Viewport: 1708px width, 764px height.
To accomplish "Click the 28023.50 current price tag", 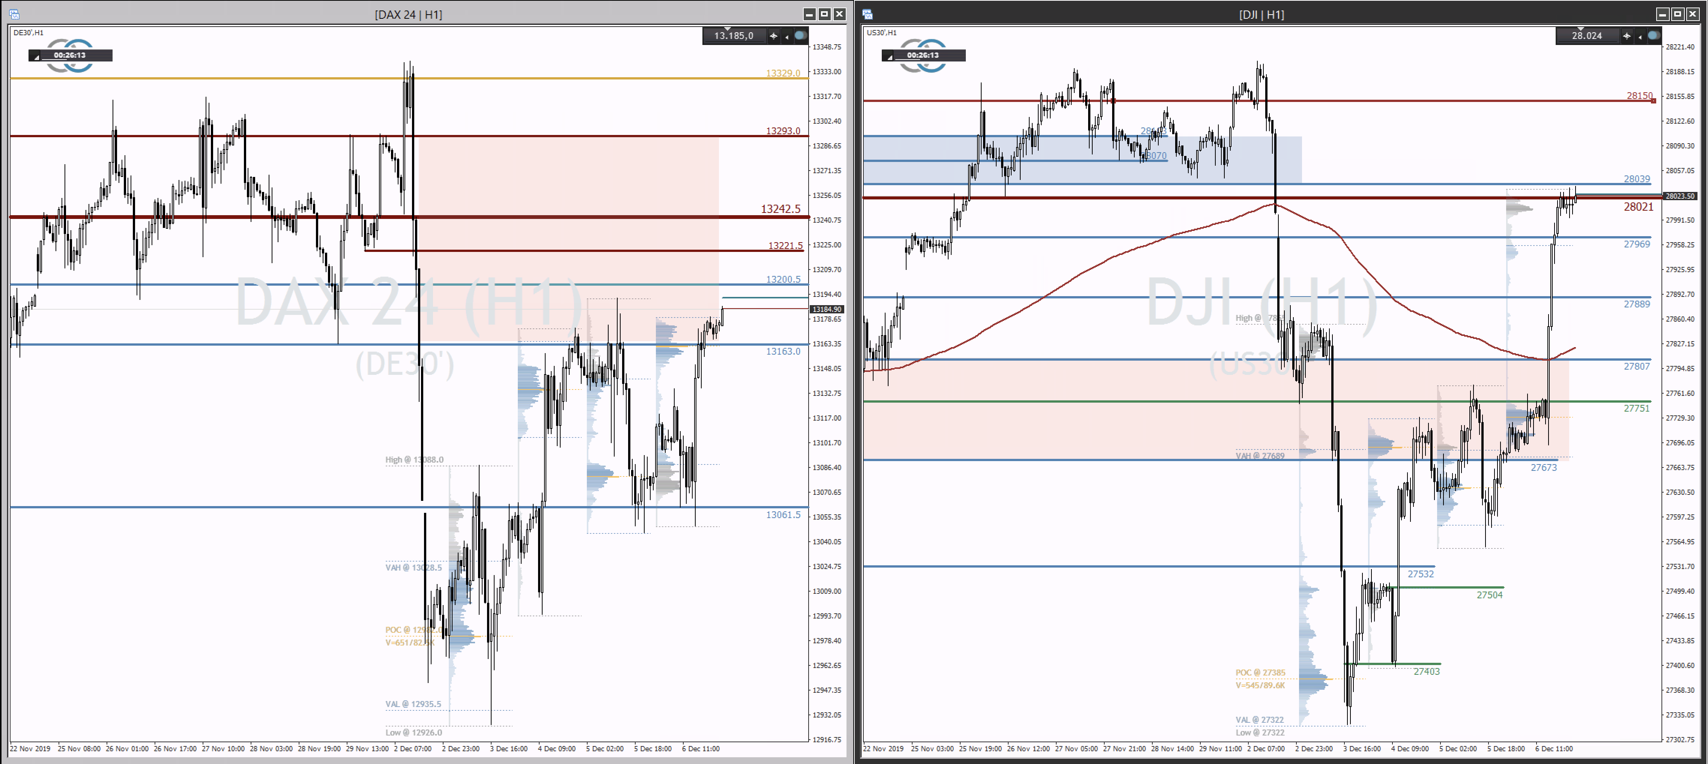I will coord(1680,196).
